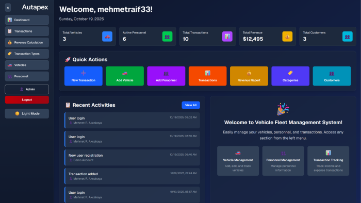The height and width of the screenshot is (203, 361).
Task: Select the Transaction added activity
Action: click(132, 176)
